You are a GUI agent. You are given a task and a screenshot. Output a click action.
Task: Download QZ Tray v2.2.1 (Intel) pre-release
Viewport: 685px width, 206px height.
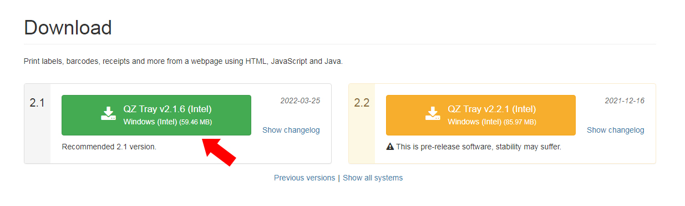pos(481,115)
